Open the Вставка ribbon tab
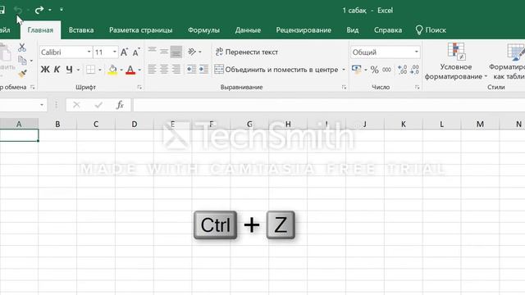This screenshot has width=525, height=295. [x=81, y=30]
